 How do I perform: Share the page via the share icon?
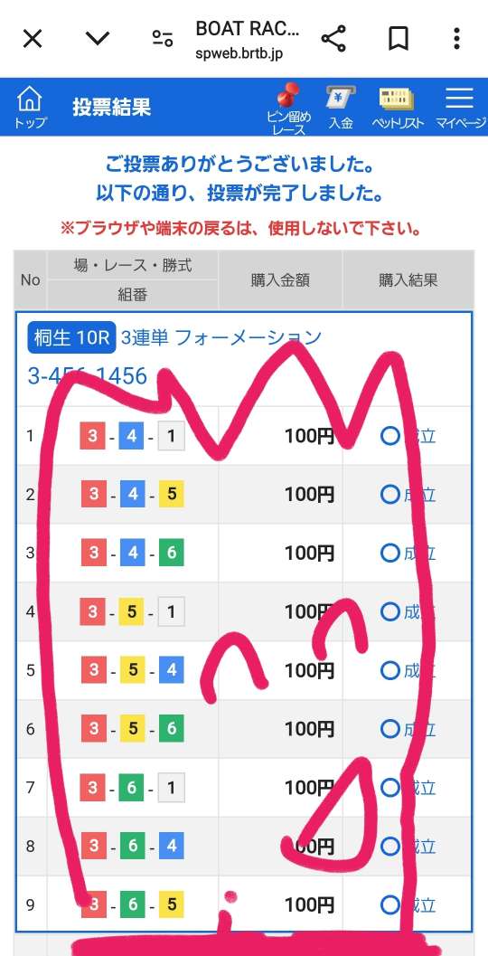333,39
